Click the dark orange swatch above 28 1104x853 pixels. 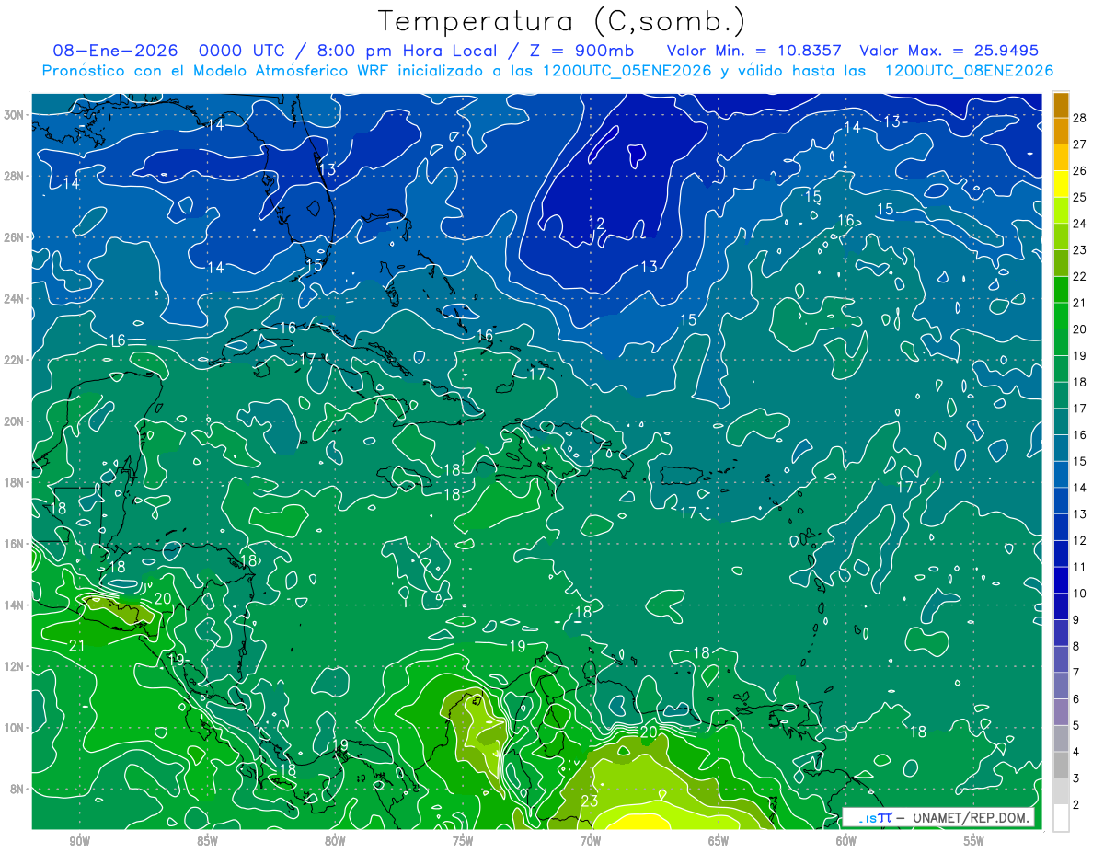[1061, 105]
